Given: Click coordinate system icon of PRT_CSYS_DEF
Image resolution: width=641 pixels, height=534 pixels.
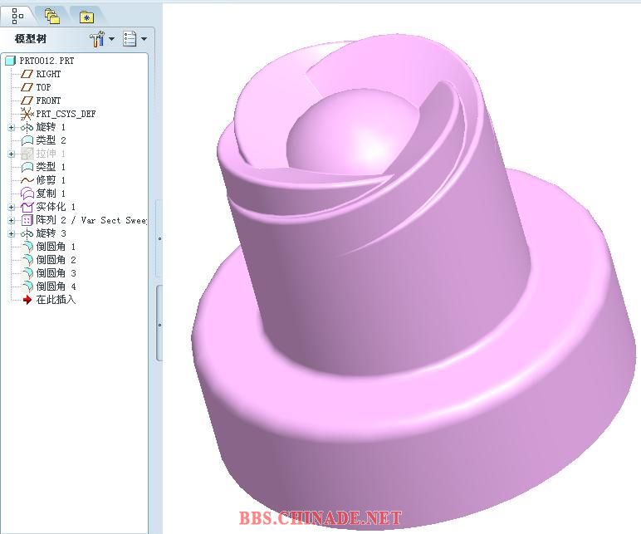Looking at the screenshot, I should 27,114.
